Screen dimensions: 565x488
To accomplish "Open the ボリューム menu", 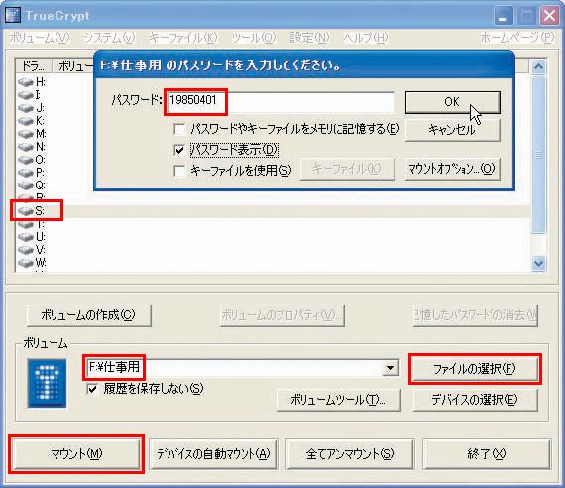I will click(x=40, y=38).
